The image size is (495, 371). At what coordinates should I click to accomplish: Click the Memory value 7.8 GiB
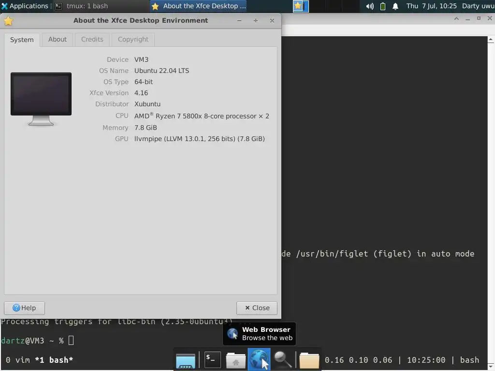point(146,128)
